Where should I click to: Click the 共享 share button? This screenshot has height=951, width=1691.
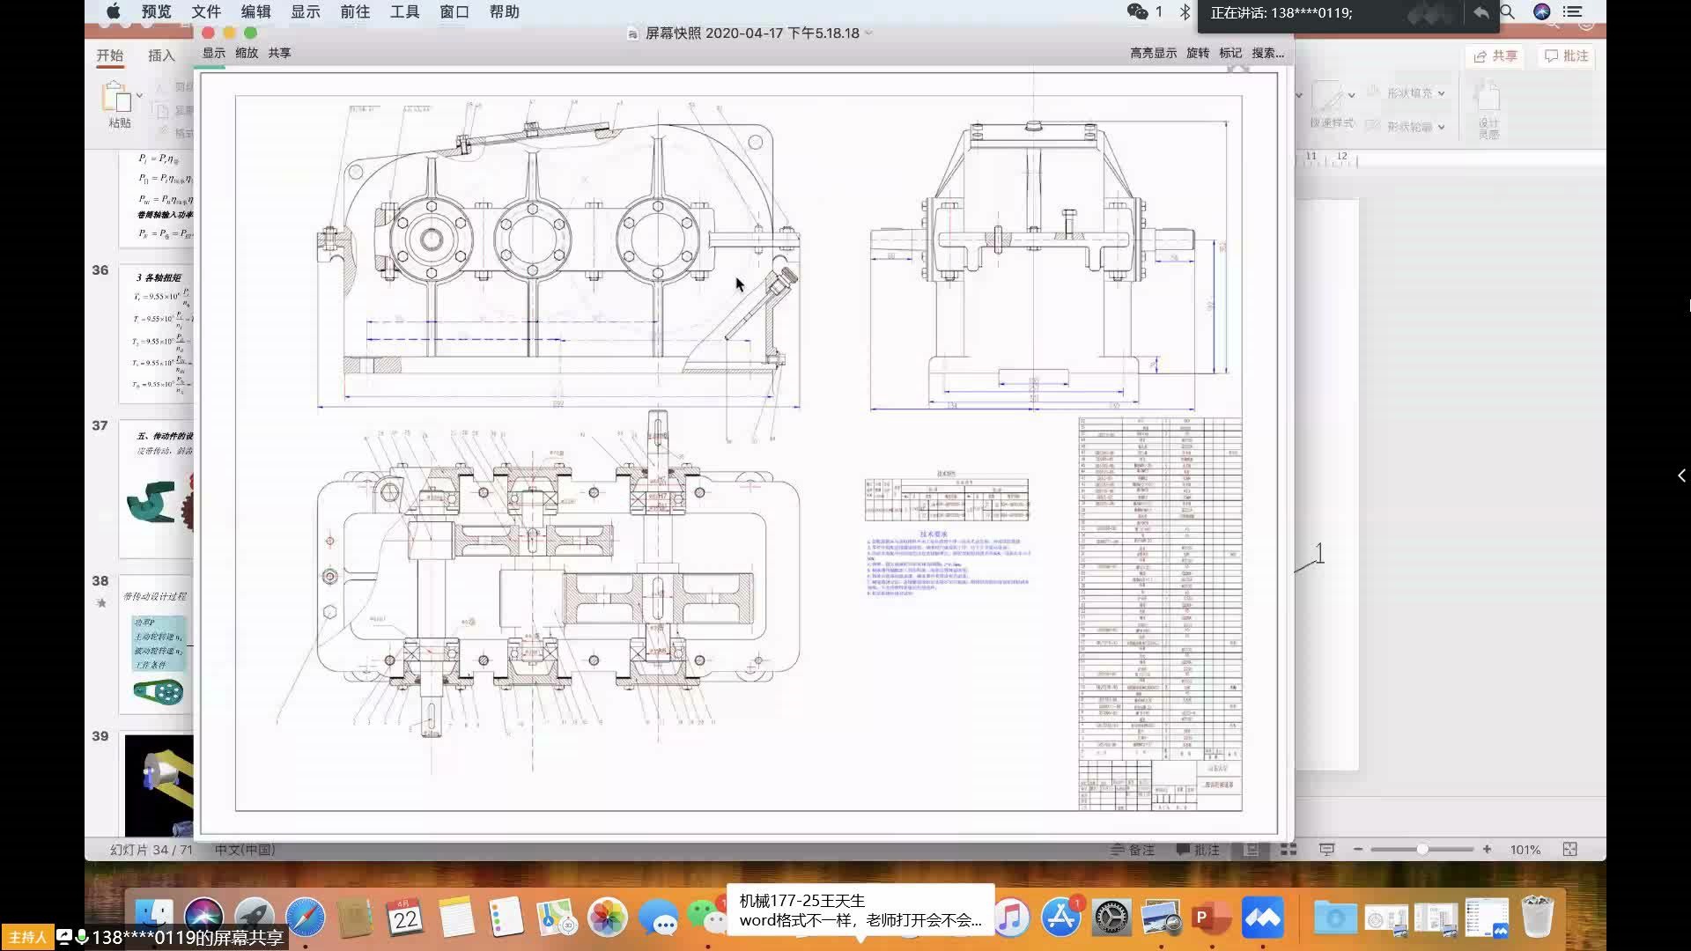click(x=1495, y=55)
